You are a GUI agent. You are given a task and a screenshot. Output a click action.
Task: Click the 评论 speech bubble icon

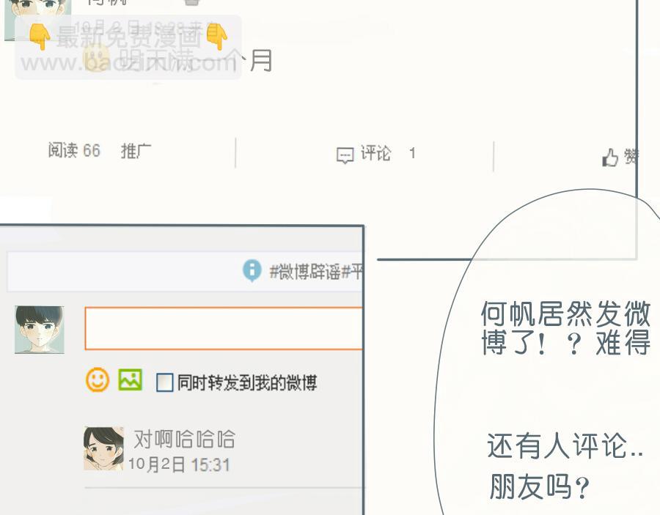pyautogui.click(x=345, y=155)
